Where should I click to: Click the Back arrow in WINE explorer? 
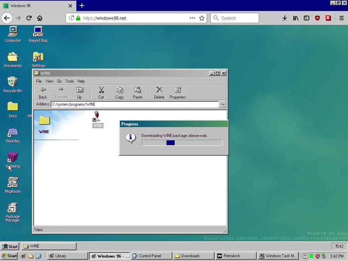(43, 93)
